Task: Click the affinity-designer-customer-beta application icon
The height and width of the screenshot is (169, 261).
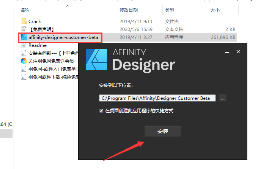Action: point(24,37)
